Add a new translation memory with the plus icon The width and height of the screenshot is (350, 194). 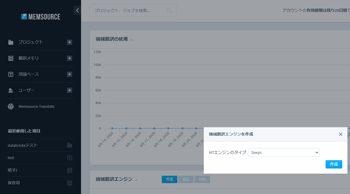pyautogui.click(x=70, y=58)
